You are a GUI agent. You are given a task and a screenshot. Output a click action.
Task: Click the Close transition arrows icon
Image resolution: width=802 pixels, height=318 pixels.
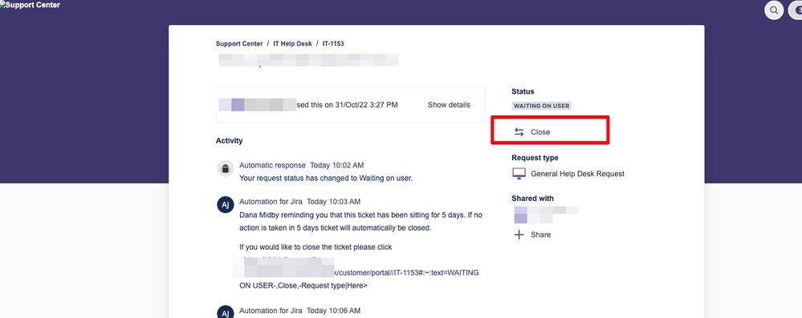[x=519, y=131]
